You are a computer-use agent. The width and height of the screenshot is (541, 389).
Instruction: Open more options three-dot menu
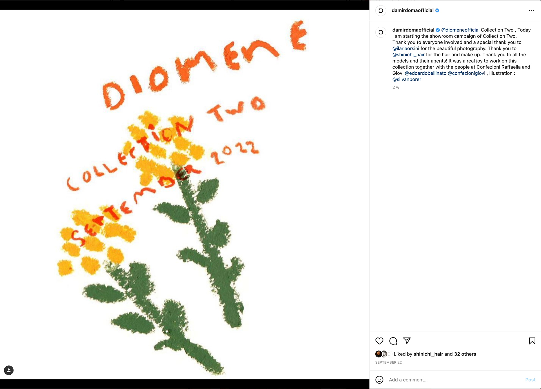[531, 11]
